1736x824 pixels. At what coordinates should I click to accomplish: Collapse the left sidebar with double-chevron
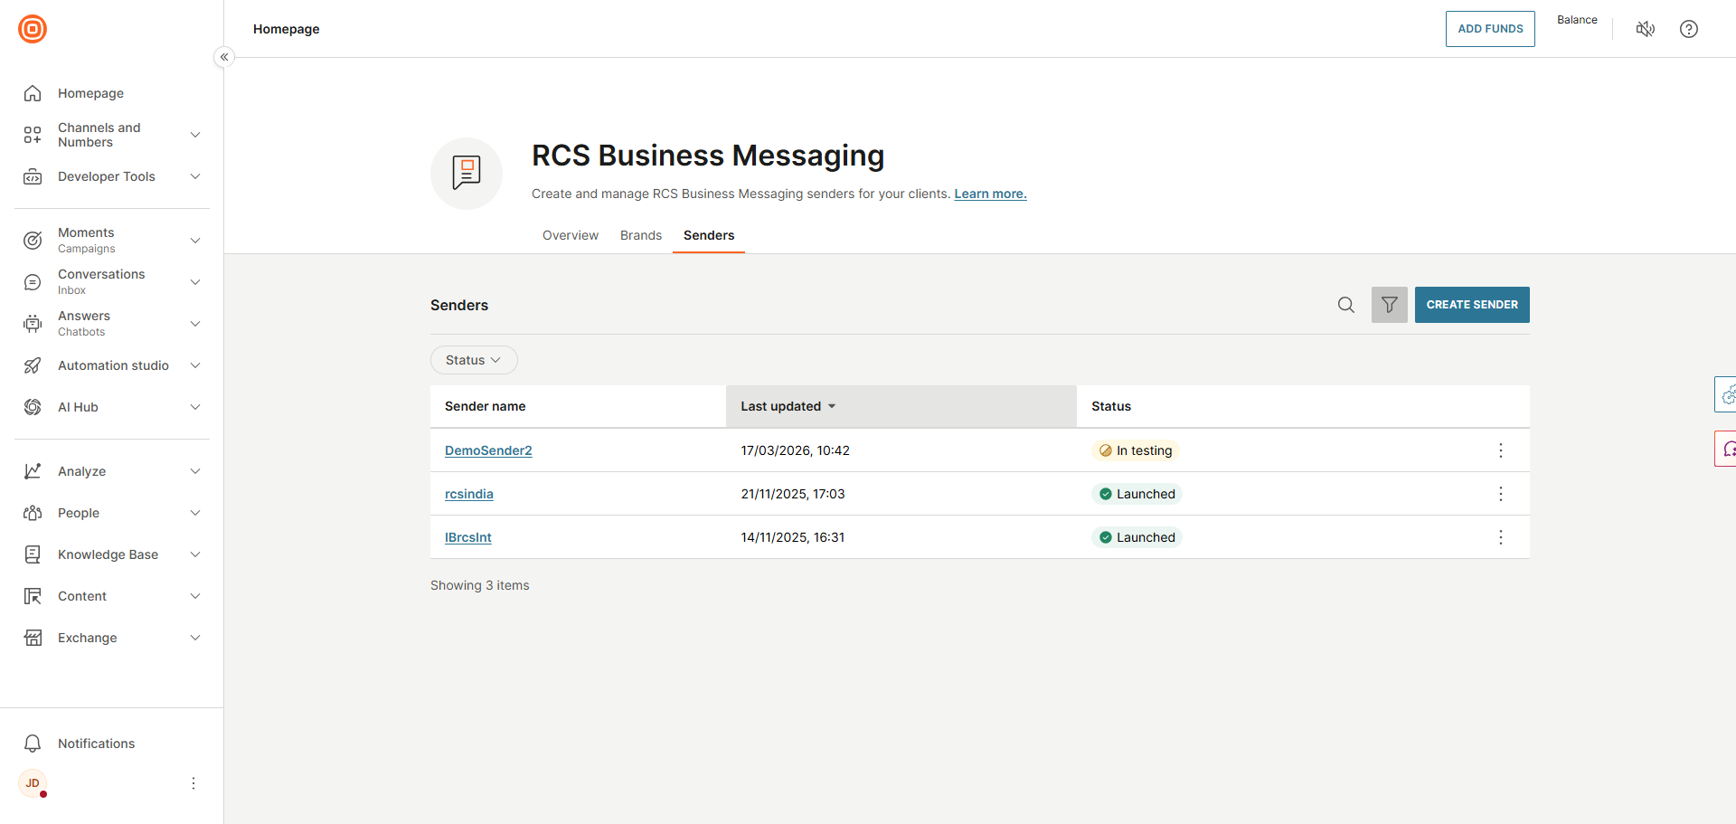[x=223, y=56]
